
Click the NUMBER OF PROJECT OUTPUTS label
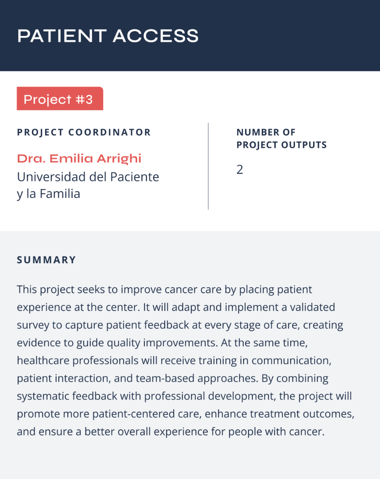click(x=281, y=139)
